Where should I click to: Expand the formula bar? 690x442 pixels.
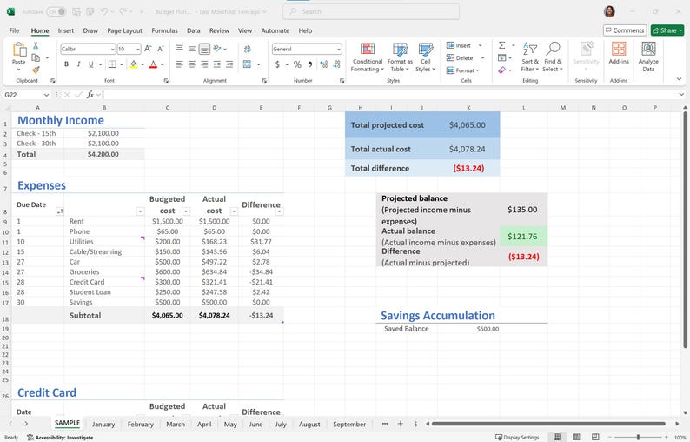(x=681, y=95)
